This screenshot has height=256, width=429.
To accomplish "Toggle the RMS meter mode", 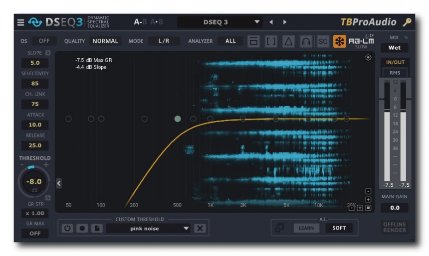I will pos(395,73).
